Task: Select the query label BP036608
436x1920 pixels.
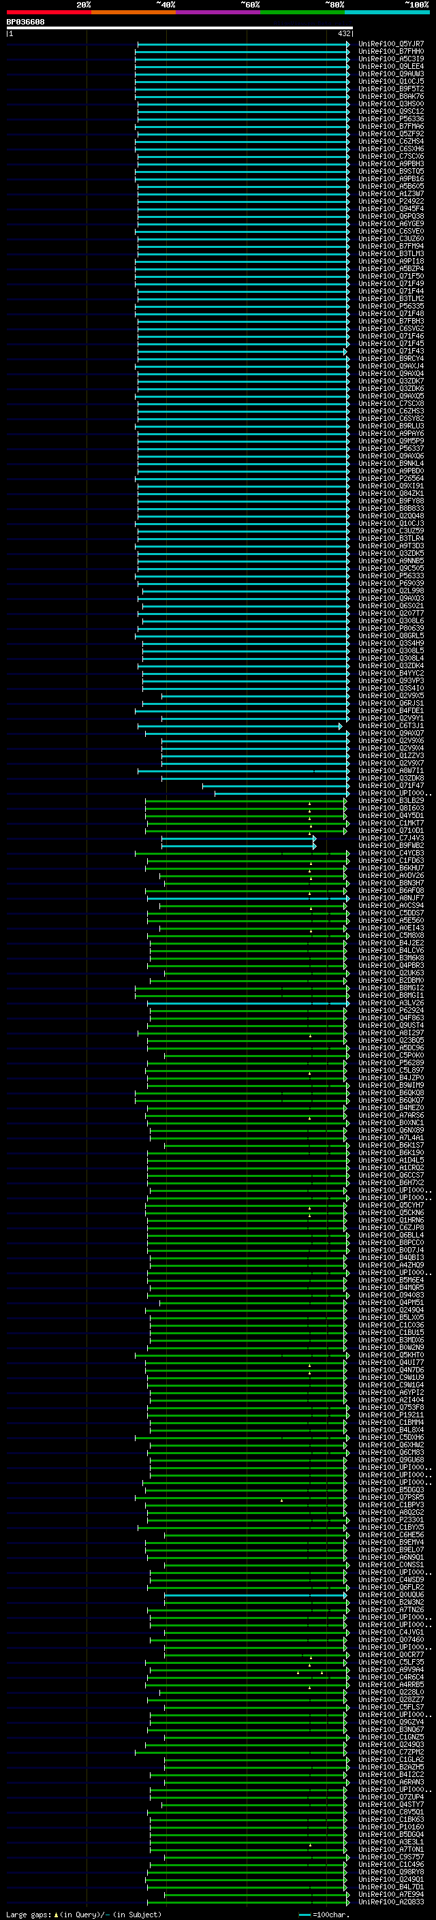Action: click(x=25, y=22)
